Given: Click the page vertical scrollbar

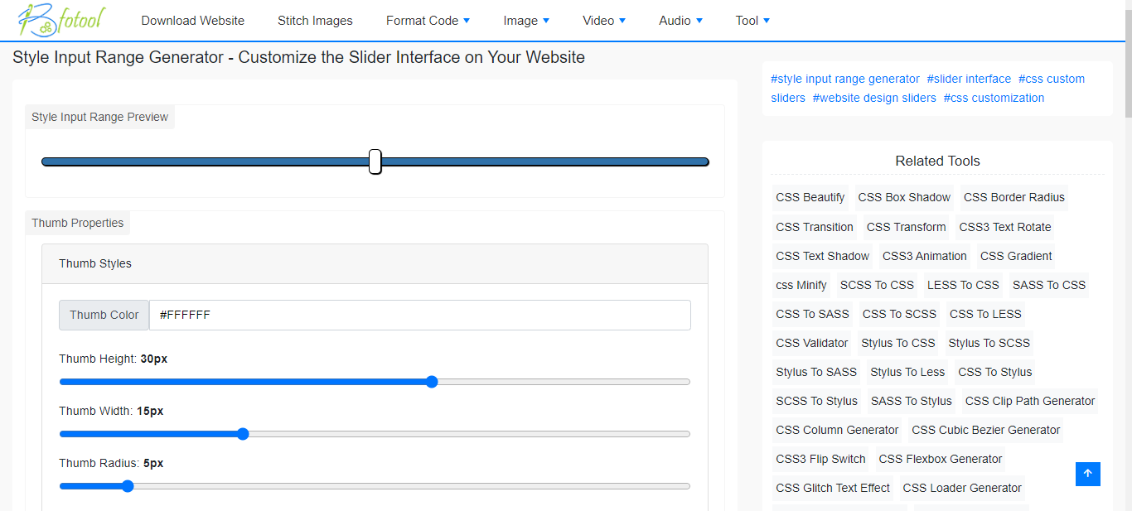Looking at the screenshot, I should pyautogui.click(x=1127, y=248).
